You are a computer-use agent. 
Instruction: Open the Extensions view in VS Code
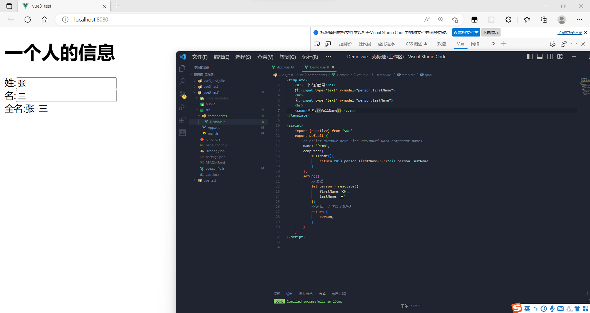point(182,120)
